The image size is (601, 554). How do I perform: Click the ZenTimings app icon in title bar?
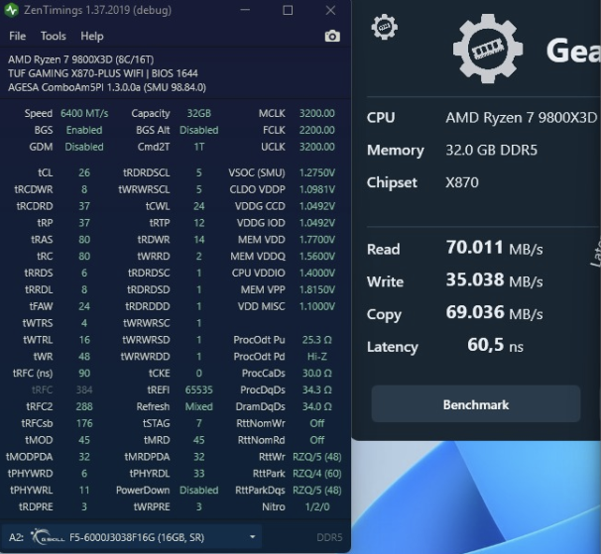pyautogui.click(x=12, y=10)
